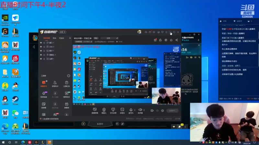Open League of Legends on the taskbar
The width and height of the screenshot is (259, 145).
pyautogui.click(x=43, y=142)
